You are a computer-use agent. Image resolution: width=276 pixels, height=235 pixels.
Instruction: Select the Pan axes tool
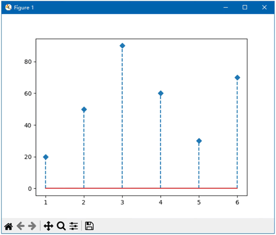pos(49,226)
